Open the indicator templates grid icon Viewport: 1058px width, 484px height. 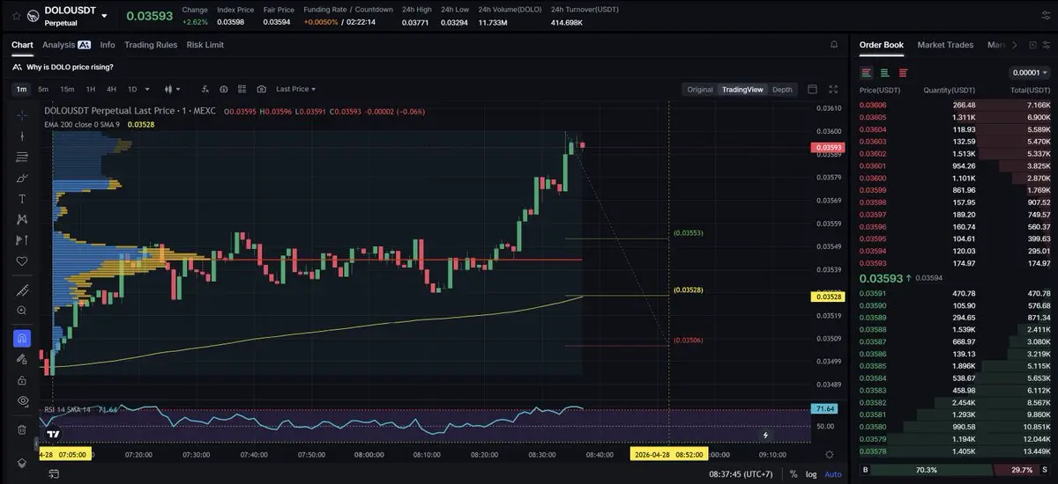pyautogui.click(x=242, y=89)
